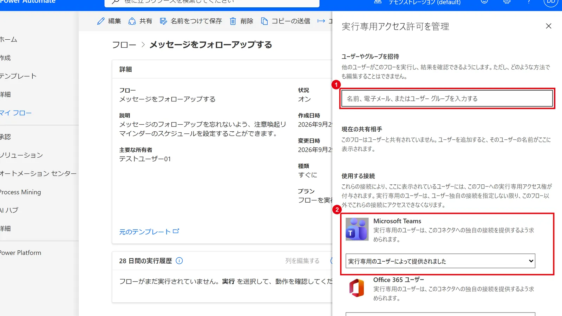This screenshot has width=562, height=316.
Task: Click the Microsoft Teams connector icon
Action: coord(357,229)
